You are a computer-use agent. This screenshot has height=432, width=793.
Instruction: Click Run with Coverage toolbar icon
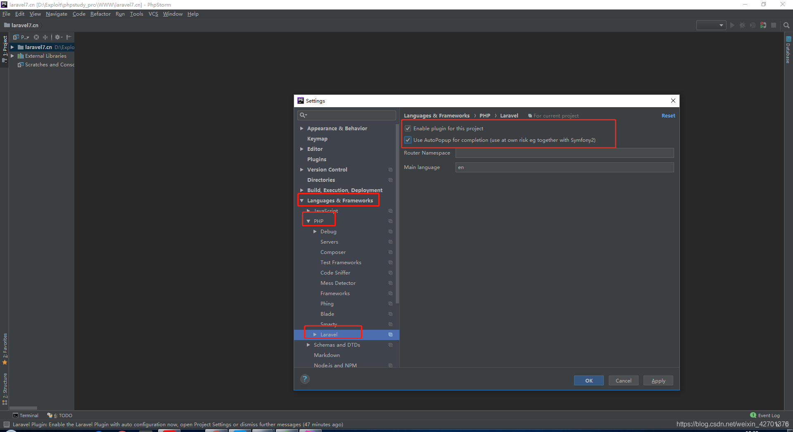pos(753,25)
